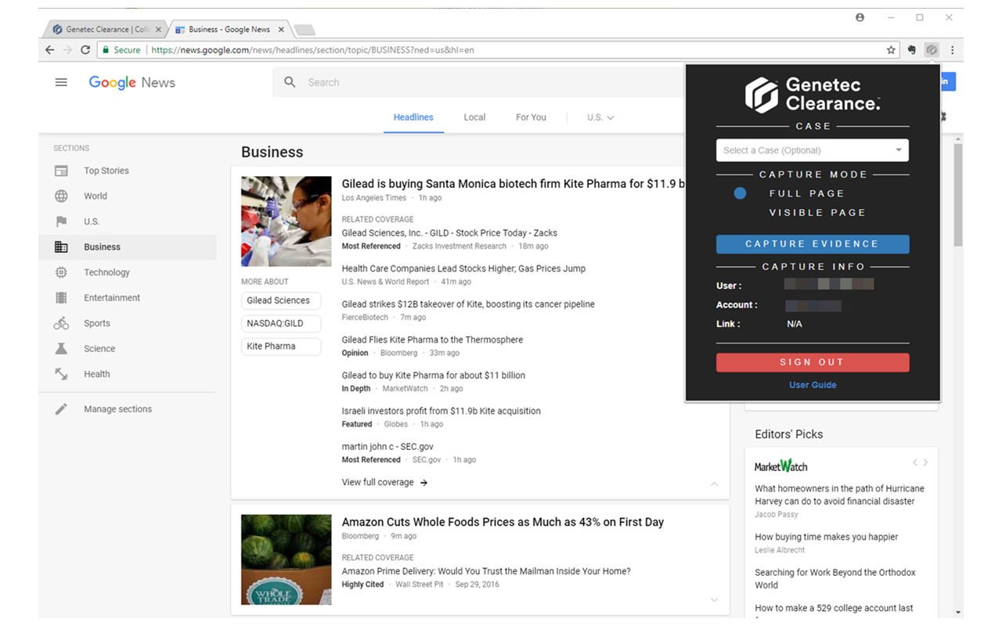
Task: Open the Gilead buying Kite Pharma headline
Action: click(514, 184)
